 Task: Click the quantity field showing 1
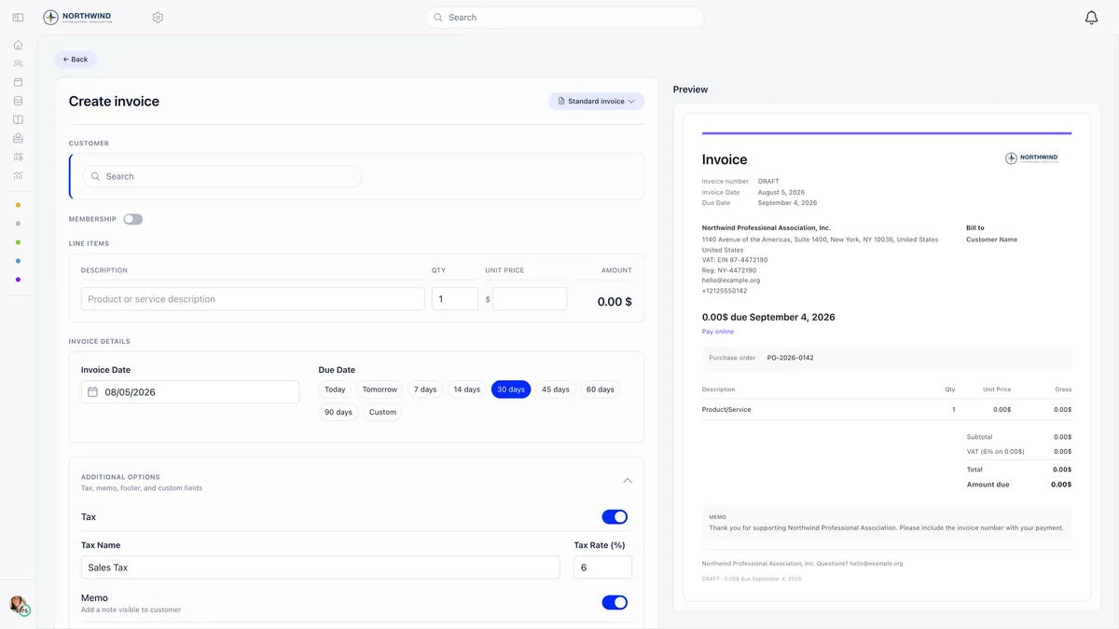coord(455,299)
